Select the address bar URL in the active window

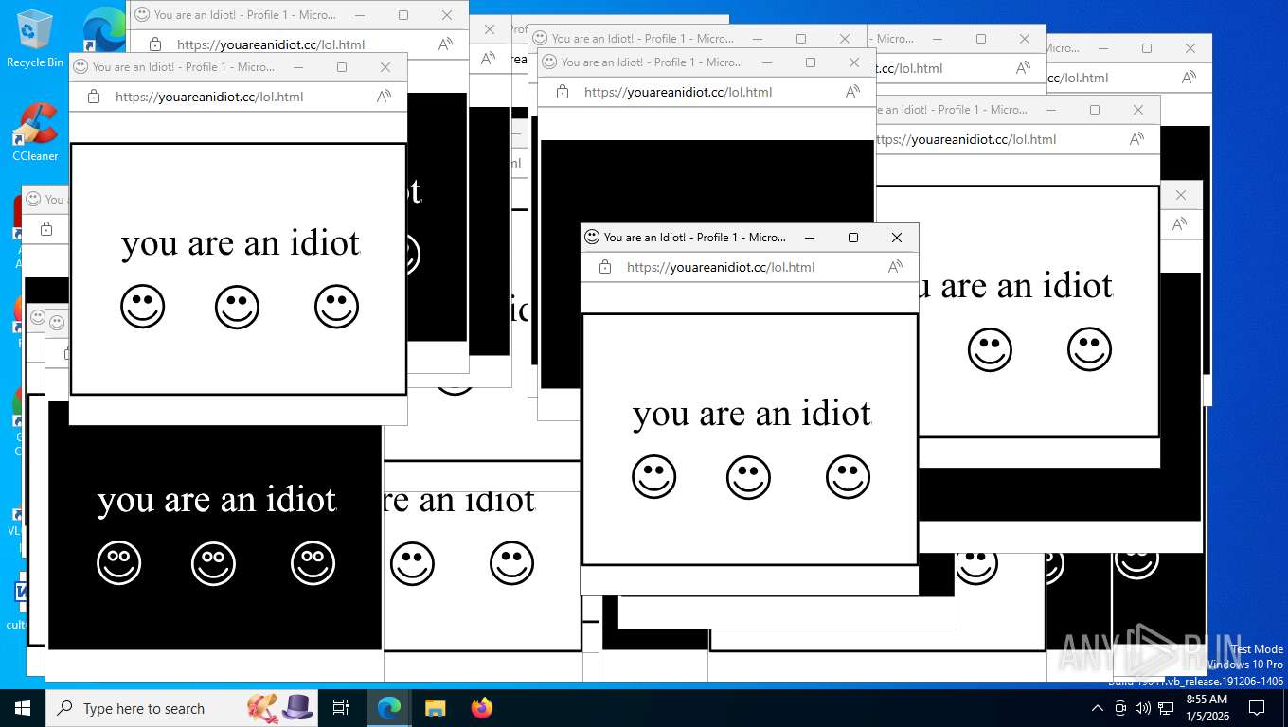[721, 267]
